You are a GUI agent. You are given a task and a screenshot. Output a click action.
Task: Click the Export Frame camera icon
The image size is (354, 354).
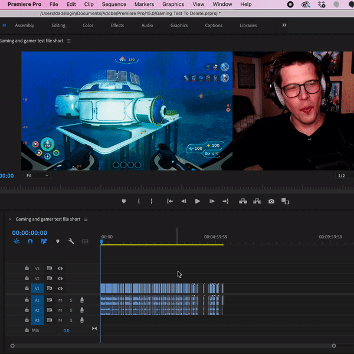click(x=271, y=201)
